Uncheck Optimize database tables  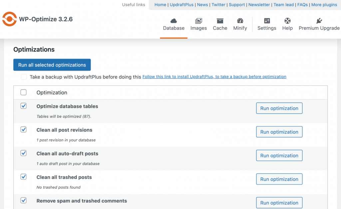point(23,106)
